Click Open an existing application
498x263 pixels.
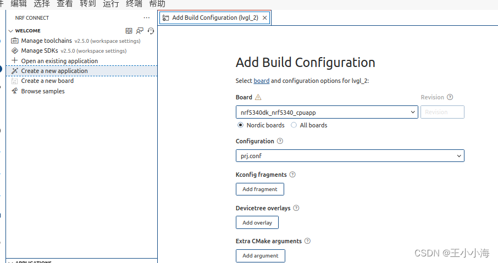[x=81, y=60]
